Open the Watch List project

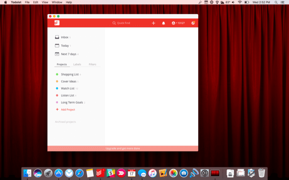point(68,88)
